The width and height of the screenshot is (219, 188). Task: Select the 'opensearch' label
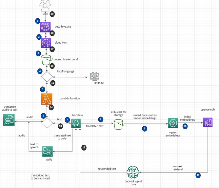tap(208, 110)
